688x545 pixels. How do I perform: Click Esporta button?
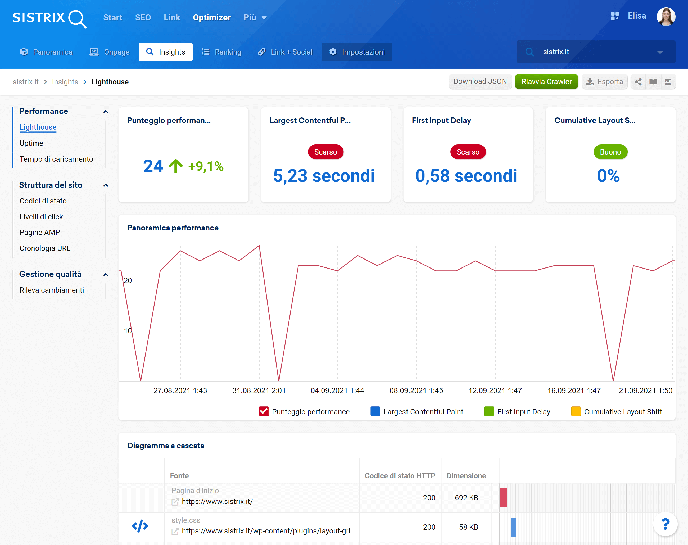605,81
